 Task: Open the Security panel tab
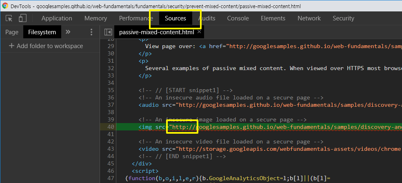(x=343, y=18)
